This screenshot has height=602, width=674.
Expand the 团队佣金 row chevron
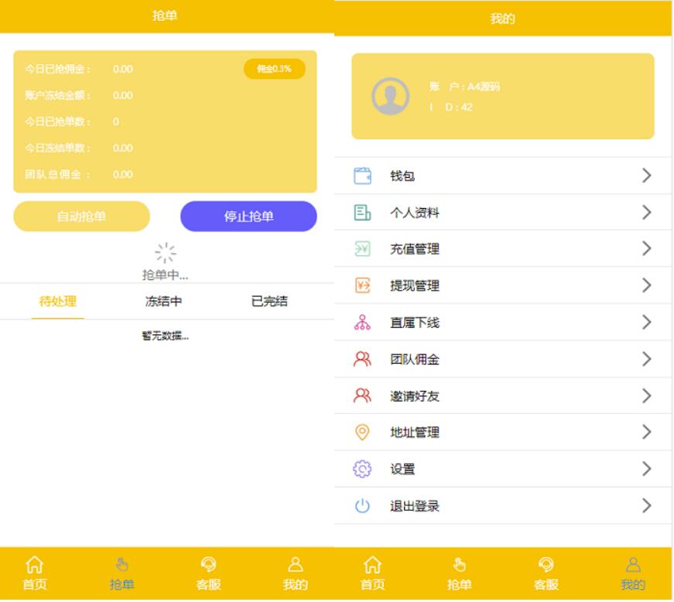(x=646, y=359)
